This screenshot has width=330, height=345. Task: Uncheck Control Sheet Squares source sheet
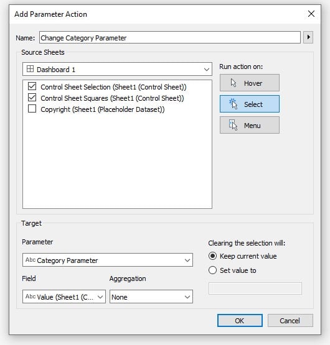point(32,97)
